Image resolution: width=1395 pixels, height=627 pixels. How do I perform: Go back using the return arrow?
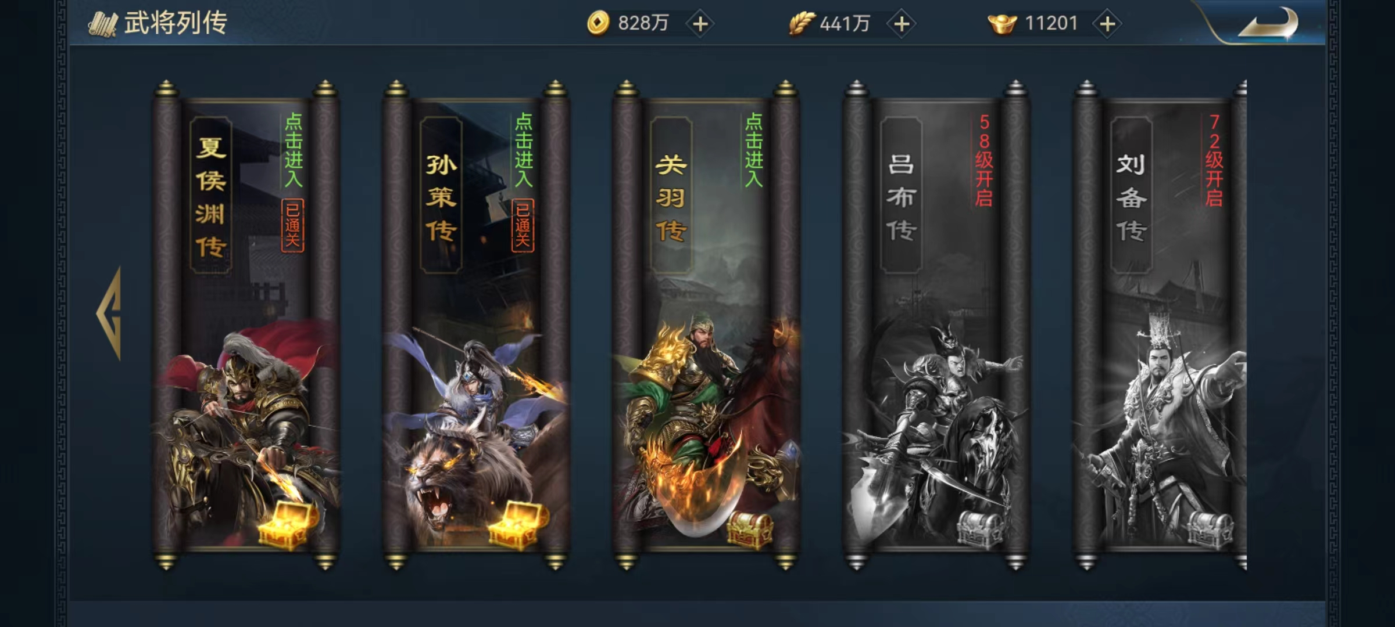1267,24
